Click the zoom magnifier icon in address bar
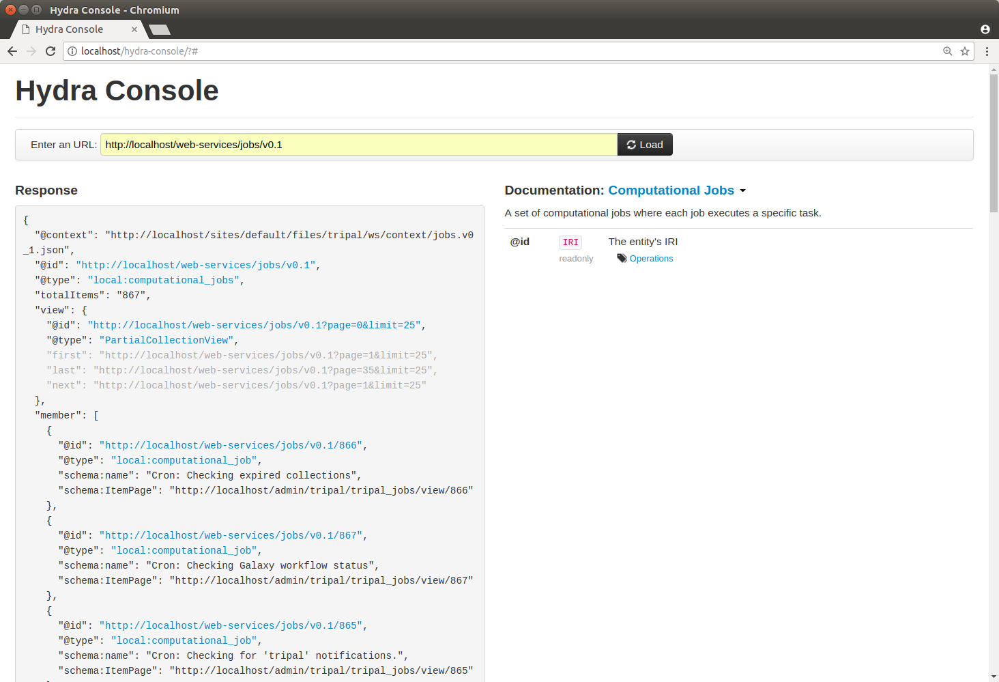Image resolution: width=999 pixels, height=682 pixels. [947, 51]
